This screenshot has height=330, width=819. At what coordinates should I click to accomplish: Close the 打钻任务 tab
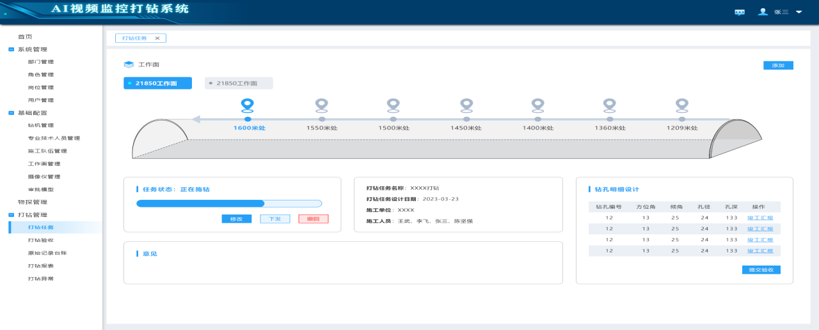[x=157, y=38]
